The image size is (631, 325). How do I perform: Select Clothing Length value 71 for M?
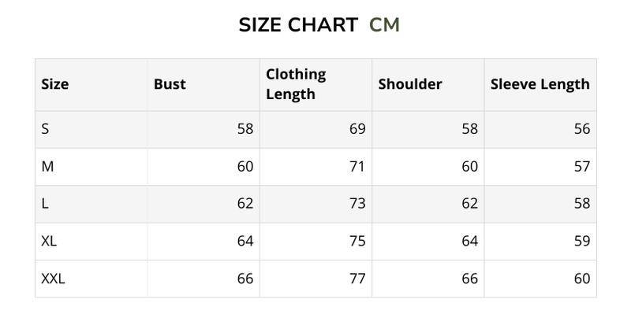tap(357, 166)
